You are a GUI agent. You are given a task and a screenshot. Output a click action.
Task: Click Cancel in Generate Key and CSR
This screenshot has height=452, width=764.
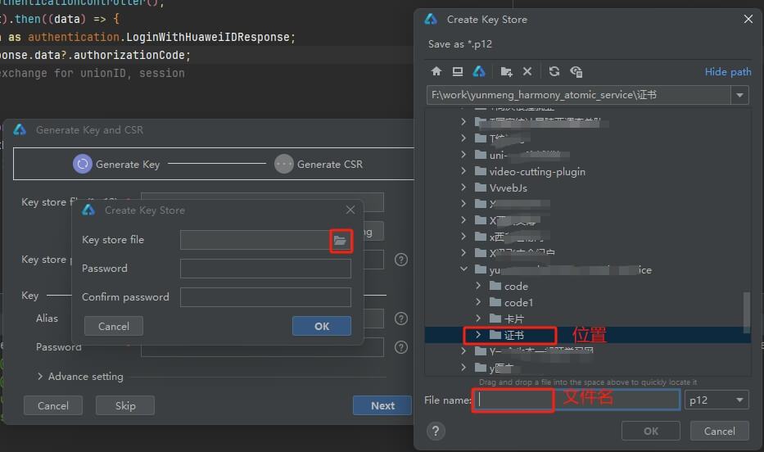click(x=53, y=405)
